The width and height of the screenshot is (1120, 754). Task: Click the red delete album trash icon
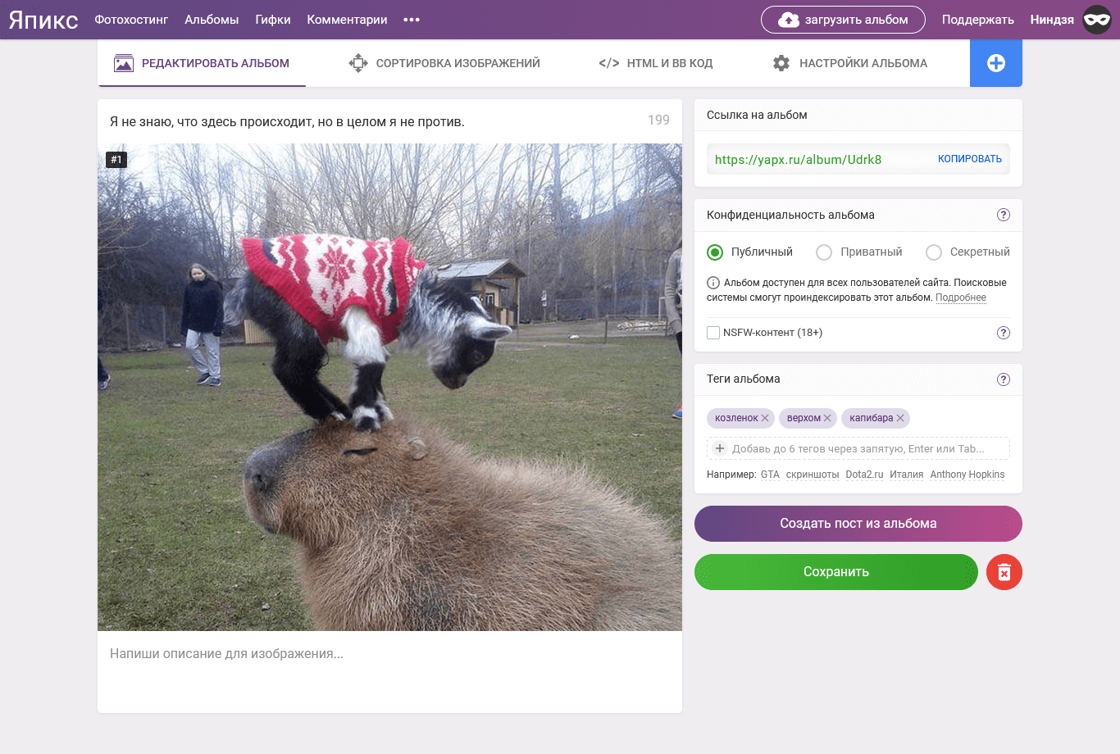pyautogui.click(x=1004, y=572)
